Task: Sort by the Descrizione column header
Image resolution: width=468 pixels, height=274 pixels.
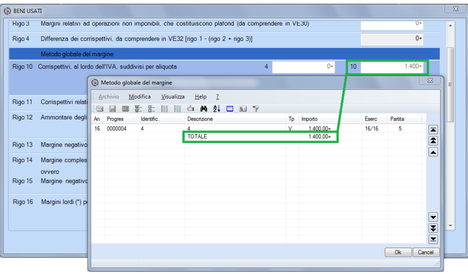Action: coord(235,119)
